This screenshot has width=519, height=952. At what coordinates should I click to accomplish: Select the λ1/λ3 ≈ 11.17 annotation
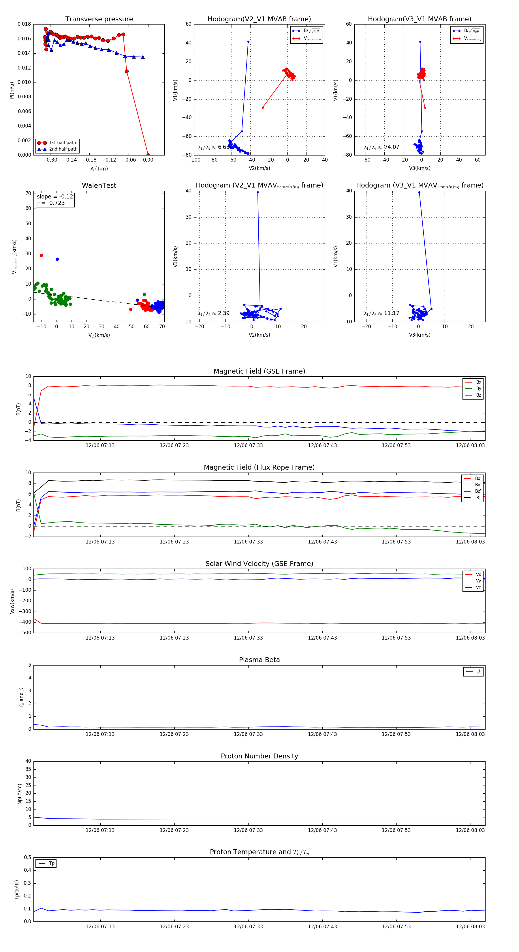click(x=381, y=313)
